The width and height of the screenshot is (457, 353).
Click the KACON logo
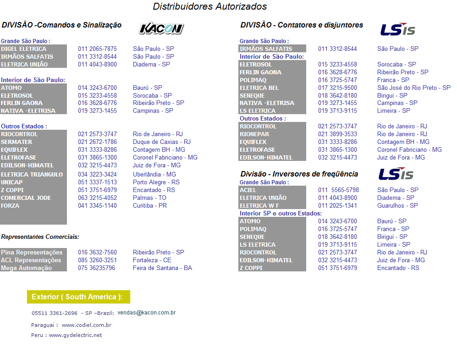coord(161,28)
